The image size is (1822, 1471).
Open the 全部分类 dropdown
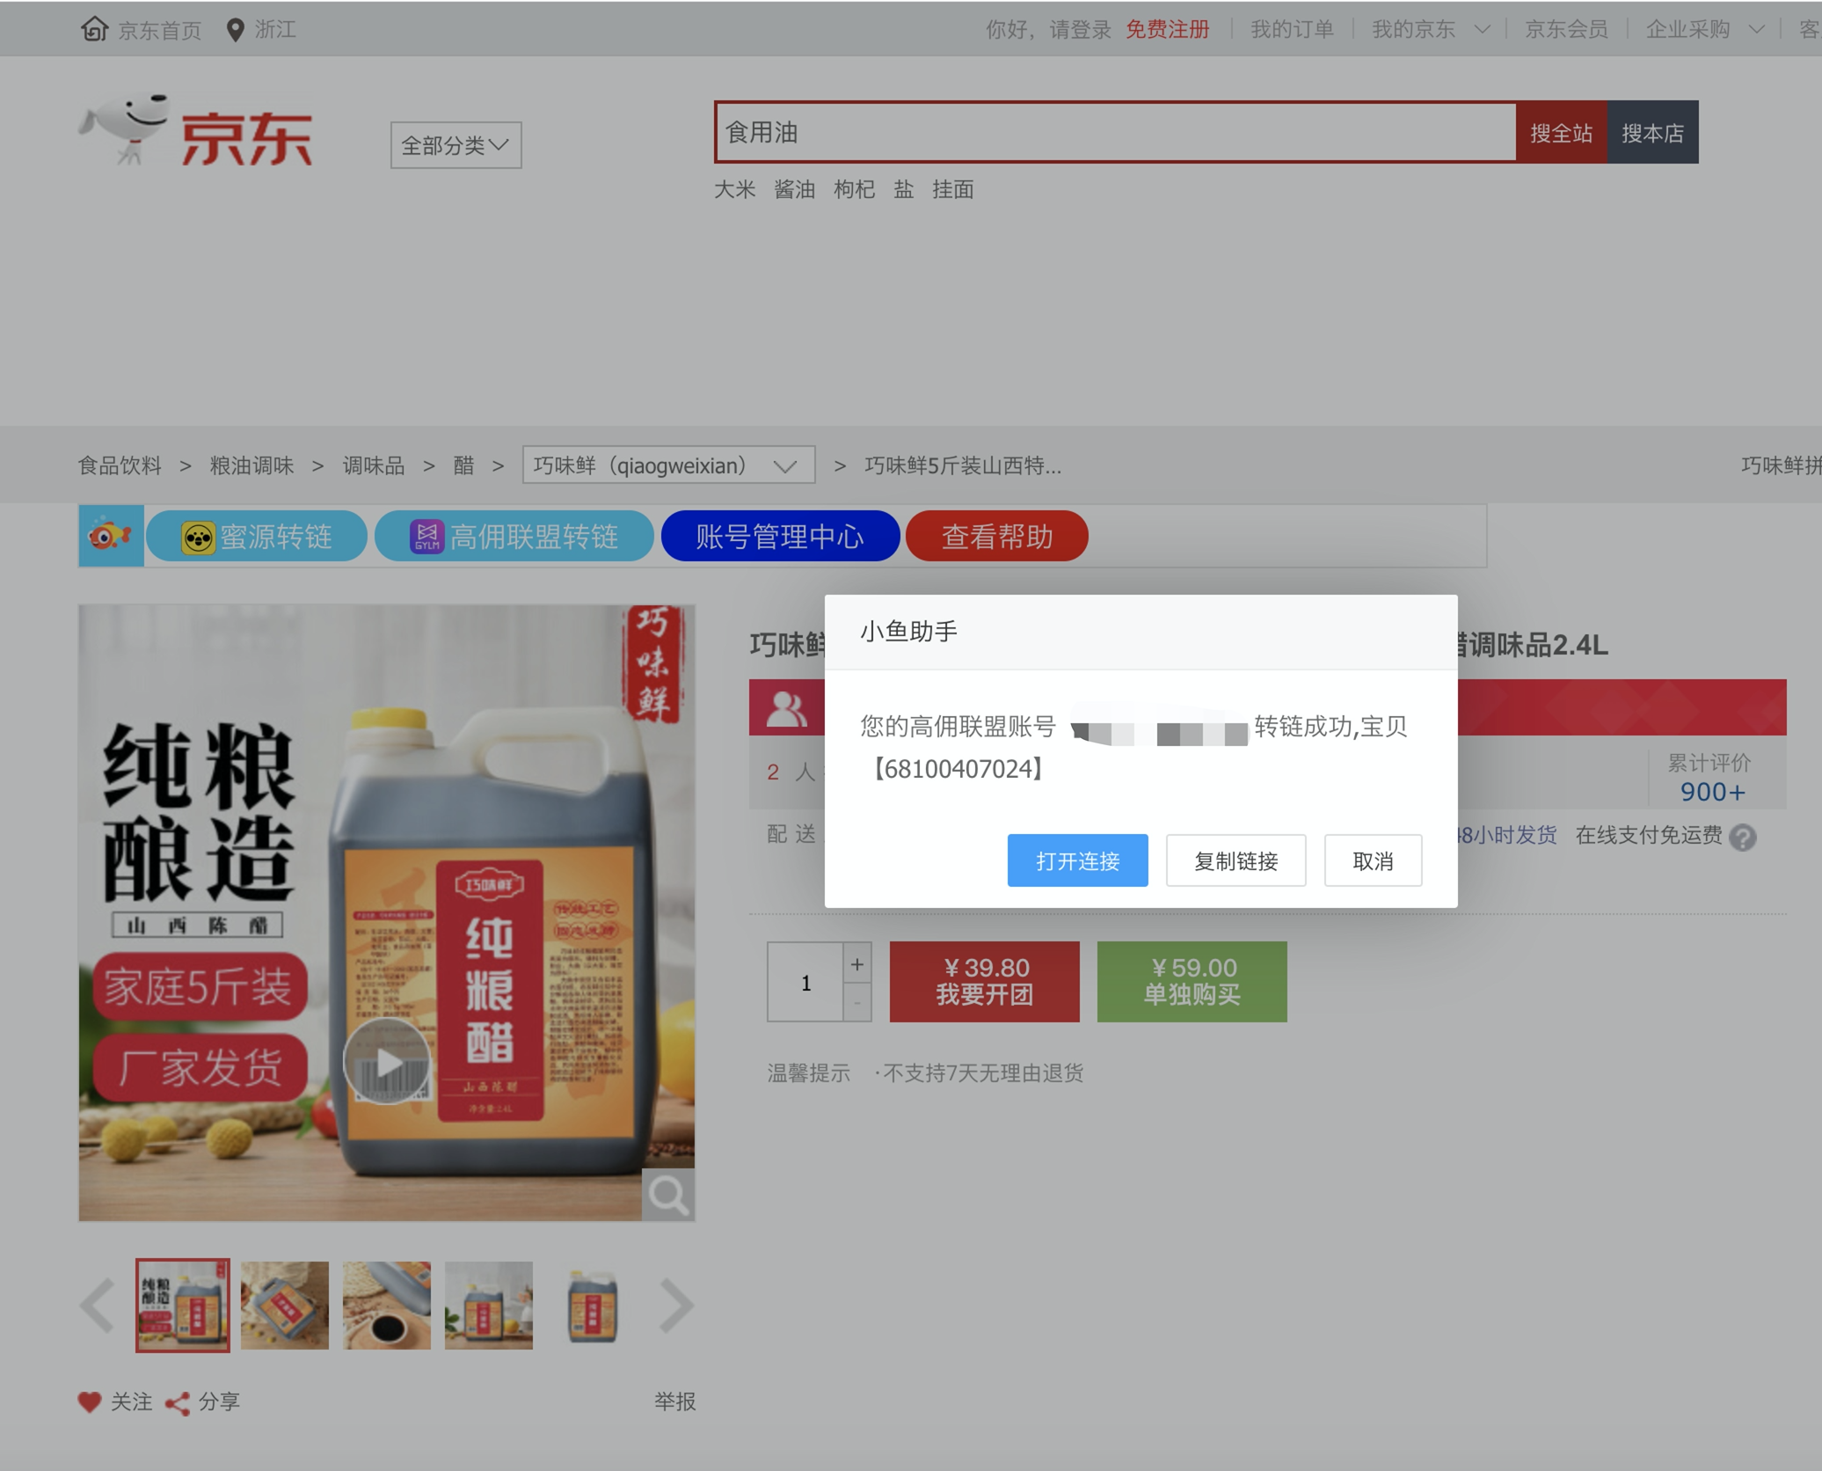tap(455, 145)
